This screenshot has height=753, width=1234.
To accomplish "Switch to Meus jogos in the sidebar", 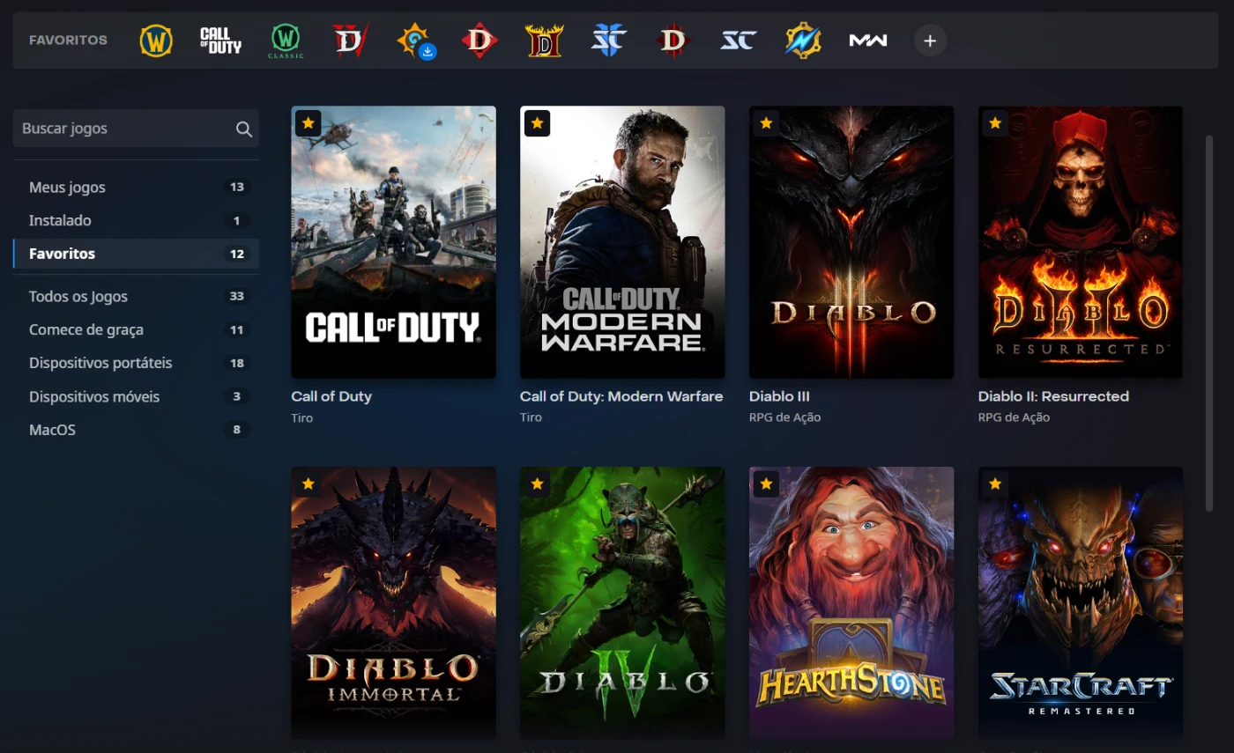I will point(67,187).
